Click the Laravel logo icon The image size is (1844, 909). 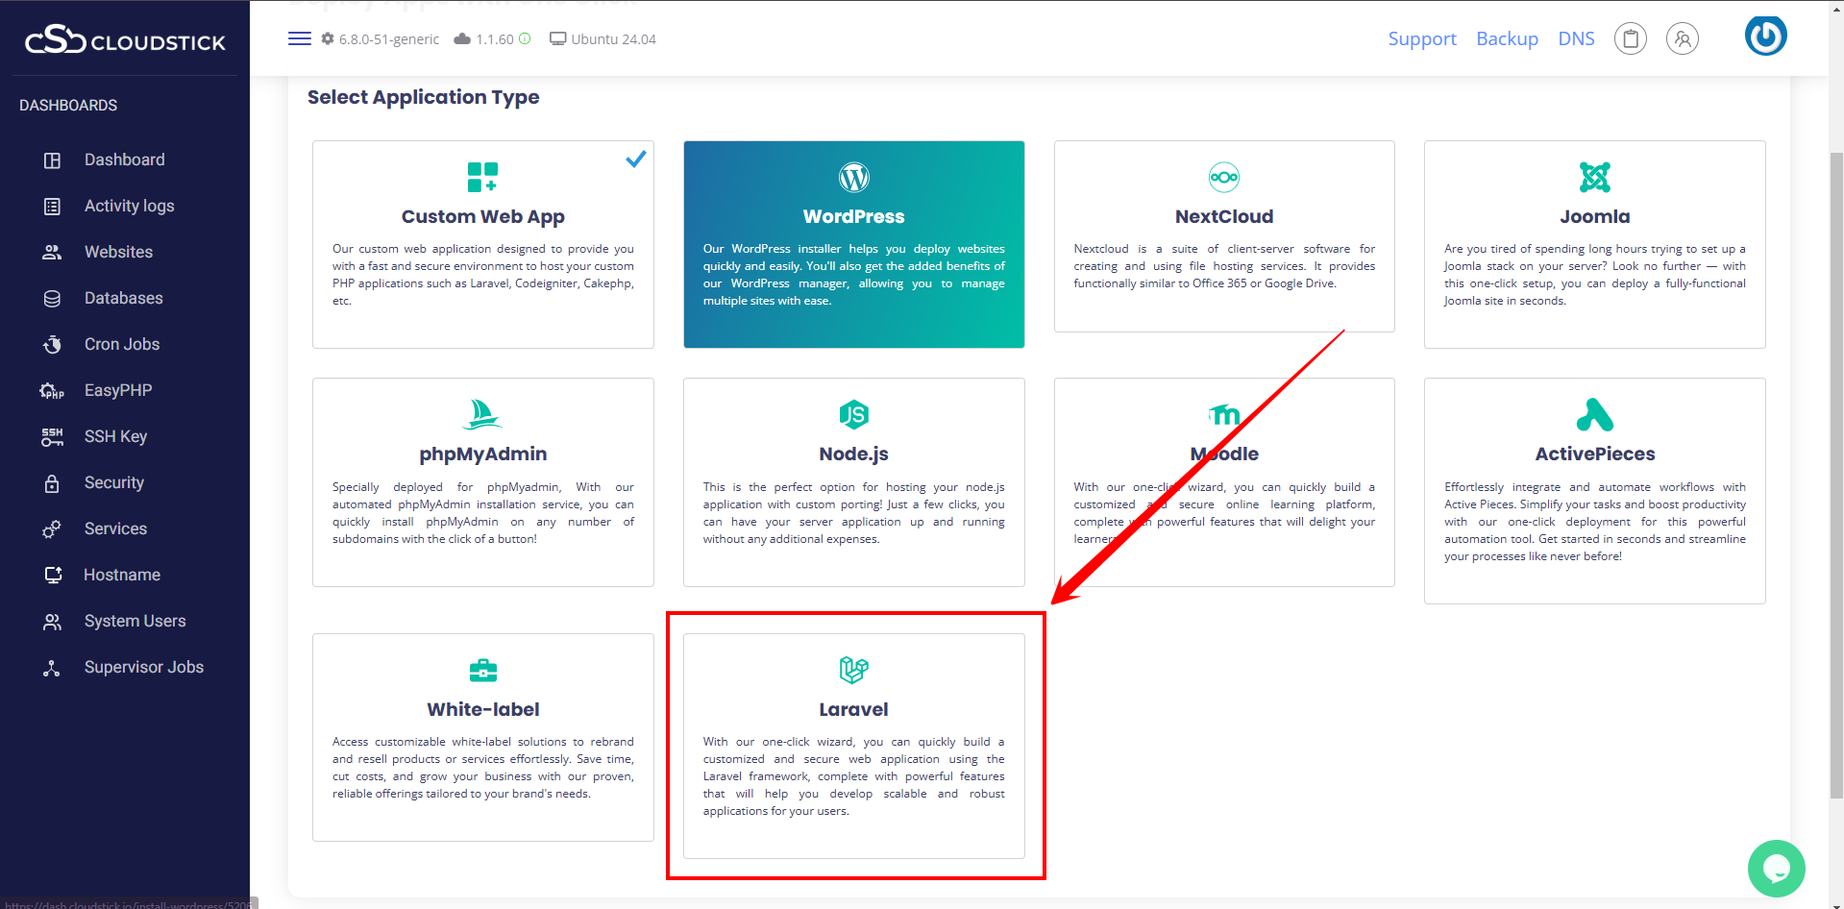tap(853, 670)
